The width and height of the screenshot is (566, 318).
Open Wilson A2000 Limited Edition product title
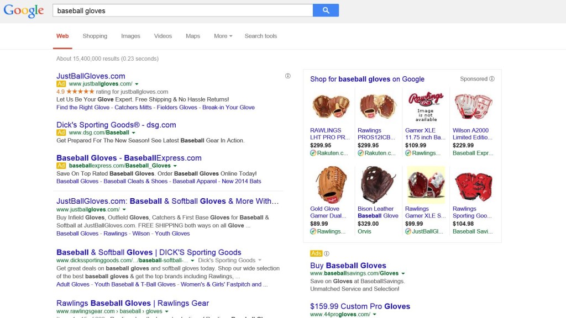473,134
